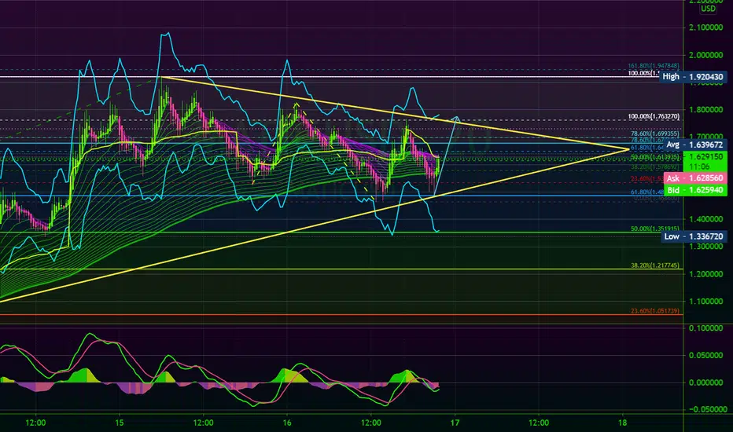The image size is (733, 432).
Task: Select the 38.20%(1.578692) Fibonacci label
Action: pos(655,167)
